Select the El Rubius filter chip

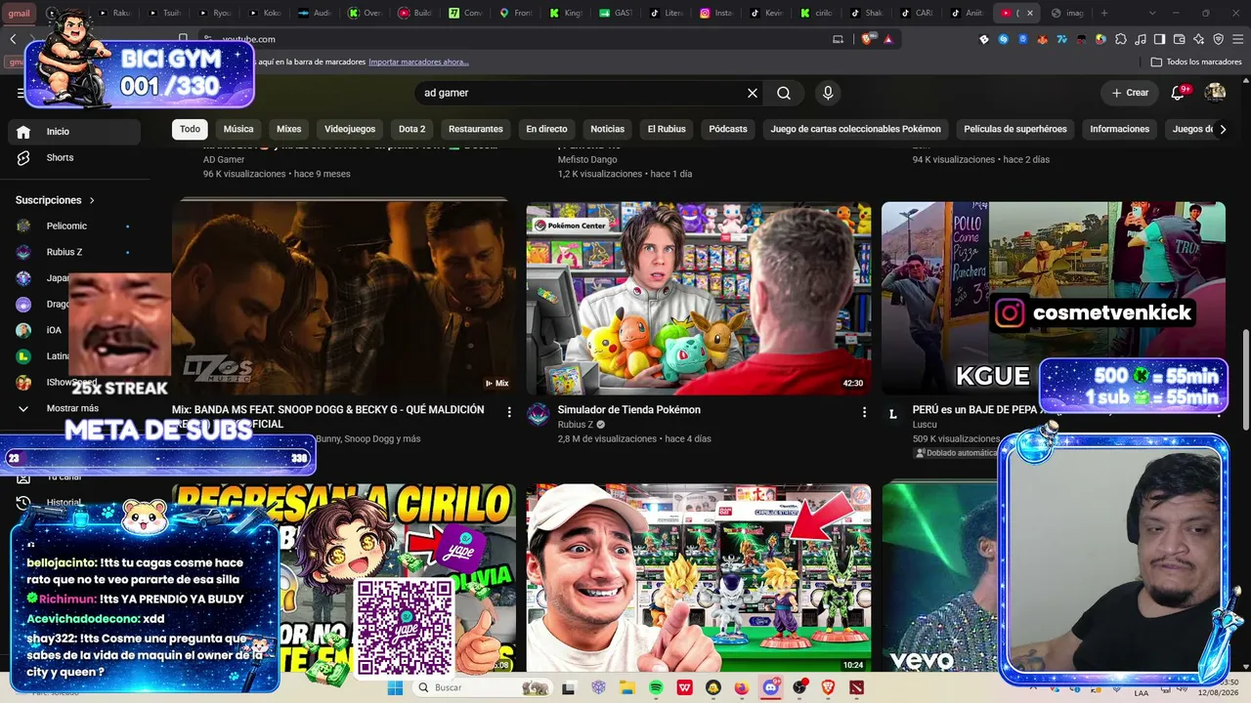(667, 129)
